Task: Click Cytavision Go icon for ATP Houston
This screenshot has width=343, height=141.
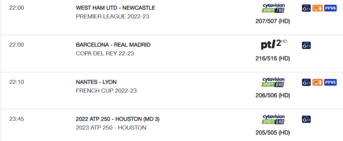Action: pyautogui.click(x=306, y=119)
